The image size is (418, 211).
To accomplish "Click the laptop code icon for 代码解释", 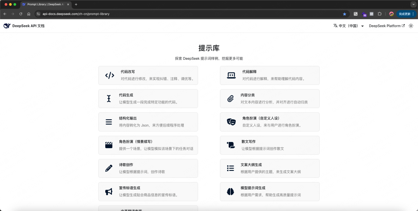I will (231, 76).
